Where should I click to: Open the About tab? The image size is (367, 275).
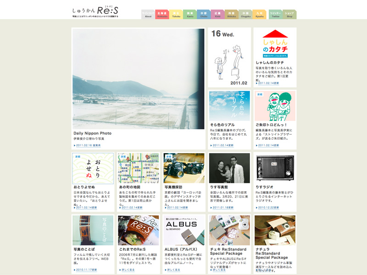click(x=148, y=15)
